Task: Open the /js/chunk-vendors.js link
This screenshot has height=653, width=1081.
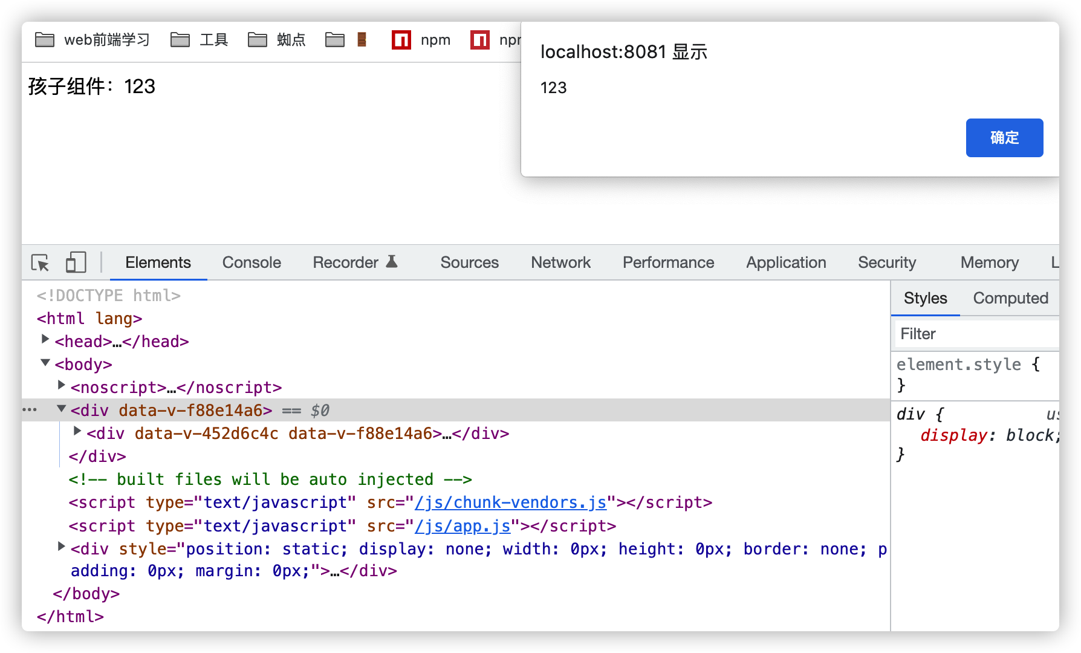Action: pos(510,502)
